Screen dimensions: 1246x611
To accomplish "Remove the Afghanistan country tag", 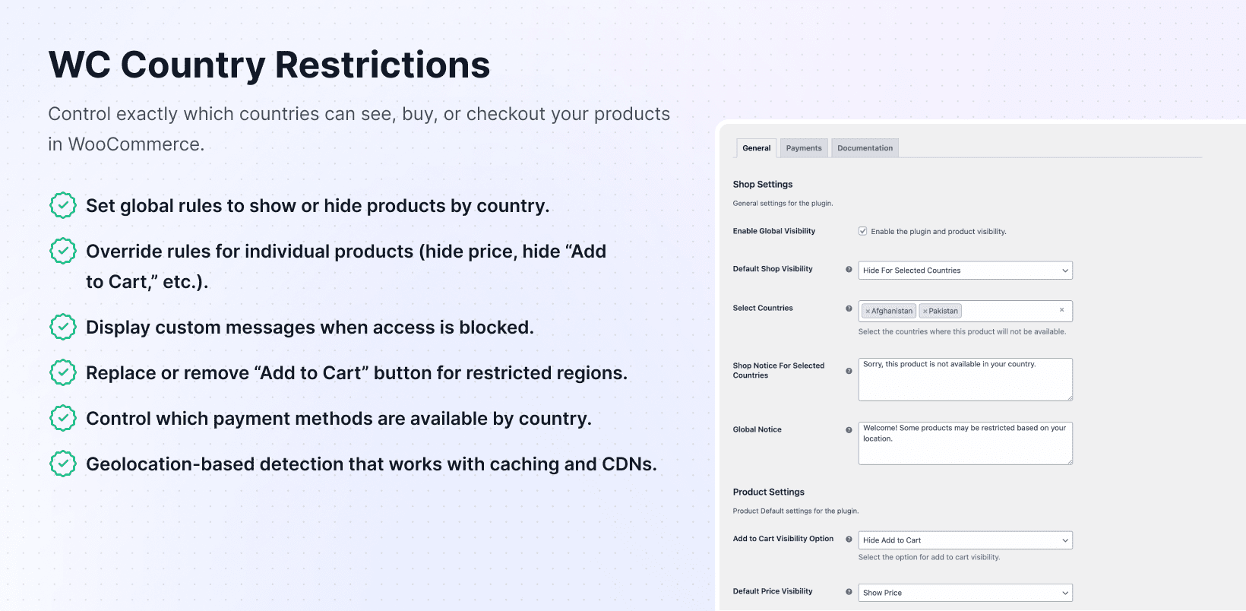I will [x=868, y=311].
